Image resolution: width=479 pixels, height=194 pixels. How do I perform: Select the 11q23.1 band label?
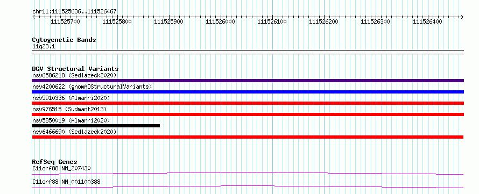pyautogui.click(x=44, y=47)
